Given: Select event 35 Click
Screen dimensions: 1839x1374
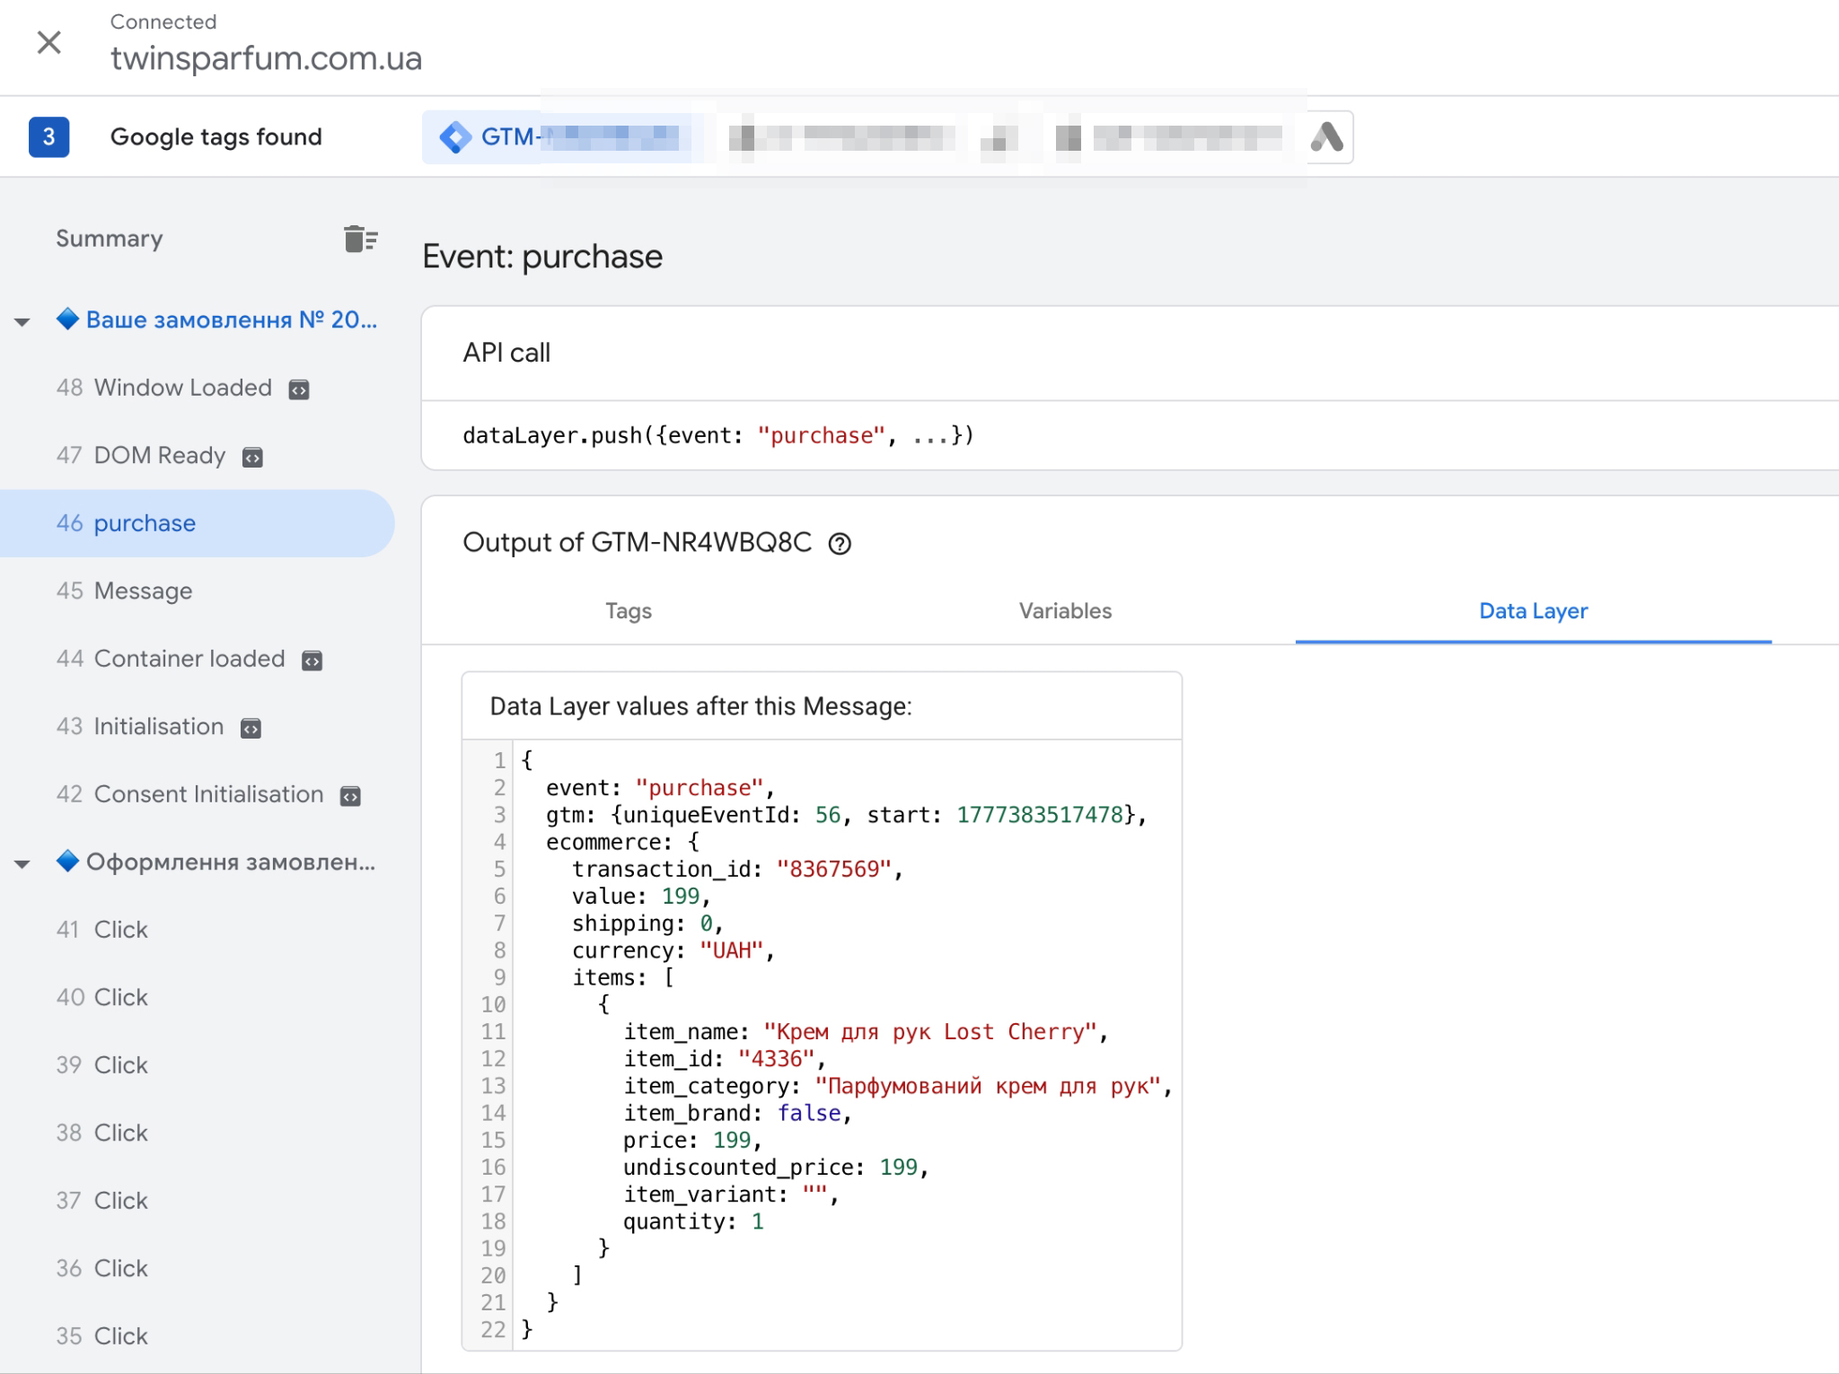Looking at the screenshot, I should pyautogui.click(x=102, y=1336).
